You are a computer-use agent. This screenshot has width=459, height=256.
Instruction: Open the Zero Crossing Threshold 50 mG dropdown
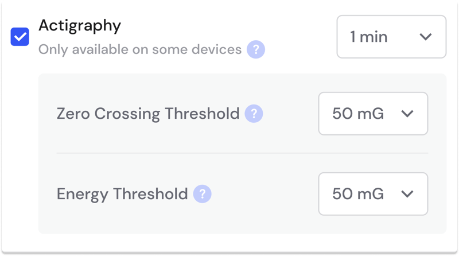pyautogui.click(x=373, y=114)
